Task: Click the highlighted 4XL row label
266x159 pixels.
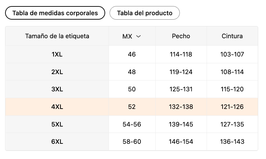Action: (57, 107)
